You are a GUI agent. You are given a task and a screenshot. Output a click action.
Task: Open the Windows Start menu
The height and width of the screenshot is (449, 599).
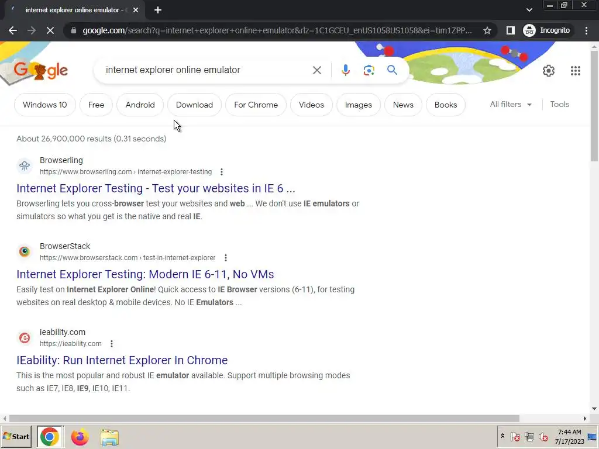[x=16, y=437]
